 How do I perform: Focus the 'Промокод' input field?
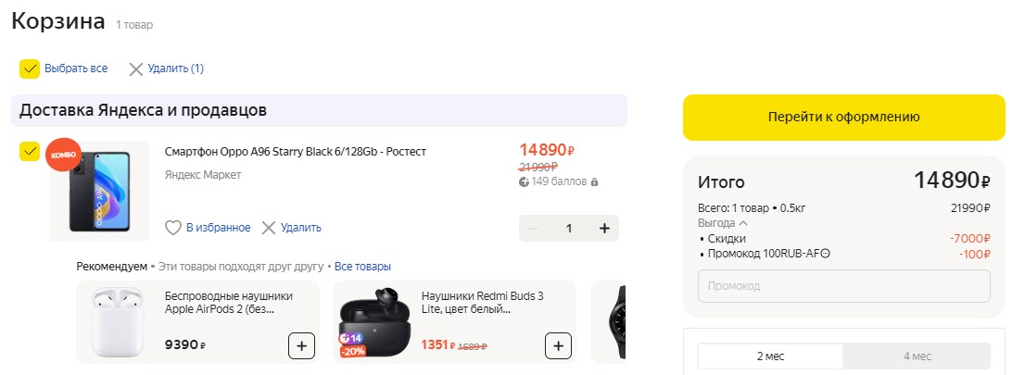pos(843,286)
